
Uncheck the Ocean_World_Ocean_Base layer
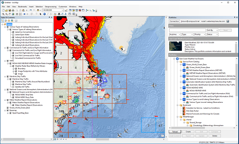8,108
